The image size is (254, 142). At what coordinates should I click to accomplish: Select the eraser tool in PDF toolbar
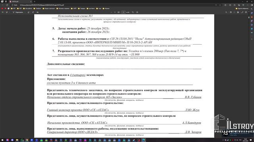[x=29, y=12]
